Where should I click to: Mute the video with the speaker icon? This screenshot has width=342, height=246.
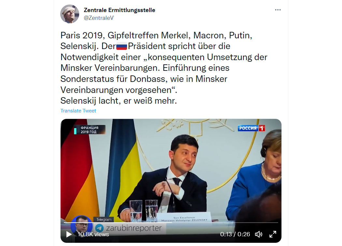click(259, 234)
